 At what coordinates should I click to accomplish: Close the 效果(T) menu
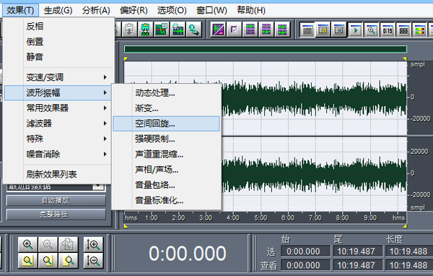coord(20,11)
